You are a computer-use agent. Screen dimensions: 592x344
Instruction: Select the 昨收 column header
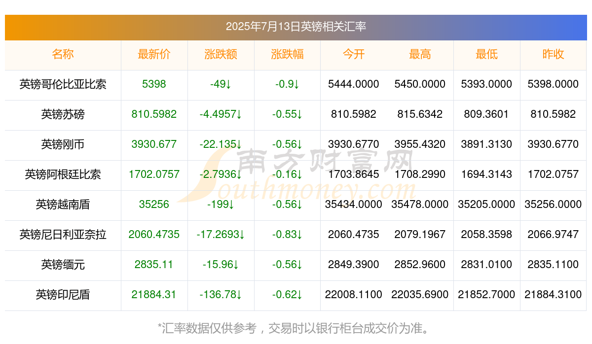553,55
